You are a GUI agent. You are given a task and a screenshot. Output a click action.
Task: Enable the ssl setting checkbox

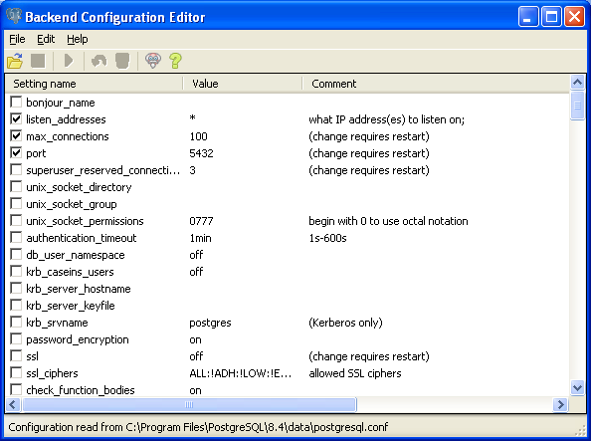pos(16,356)
